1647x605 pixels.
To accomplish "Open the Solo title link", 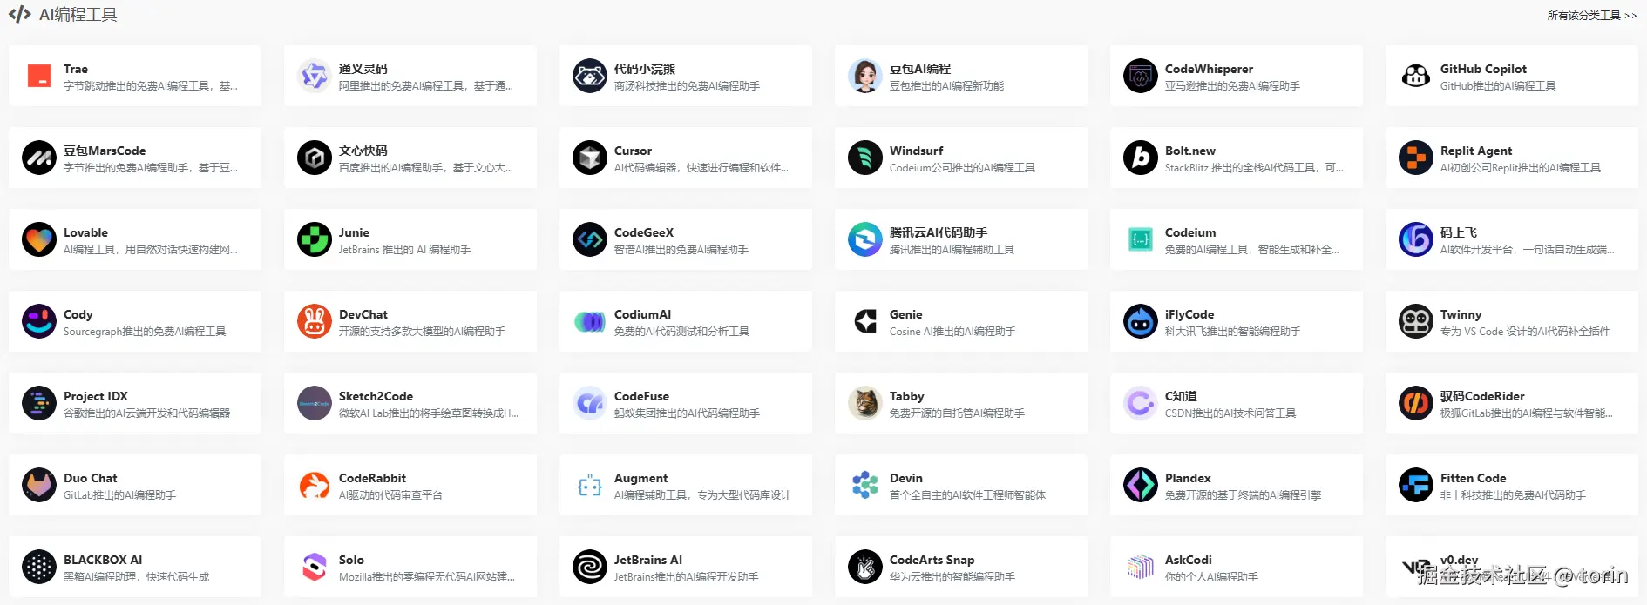I will (x=351, y=560).
